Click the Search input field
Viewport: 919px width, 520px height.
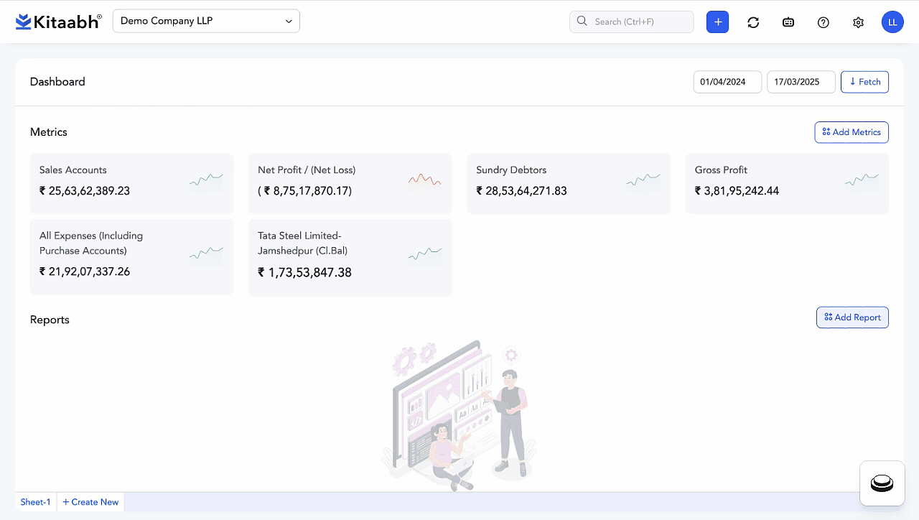click(x=632, y=22)
